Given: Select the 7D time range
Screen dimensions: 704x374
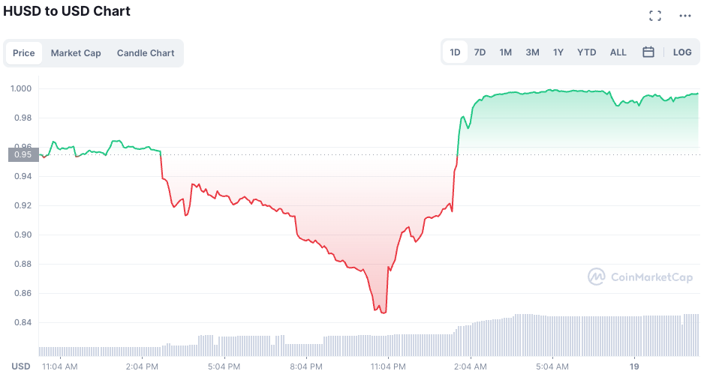Looking at the screenshot, I should (480, 52).
